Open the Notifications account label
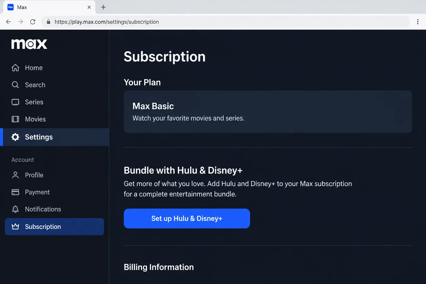This screenshot has height=284, width=426. (43, 209)
